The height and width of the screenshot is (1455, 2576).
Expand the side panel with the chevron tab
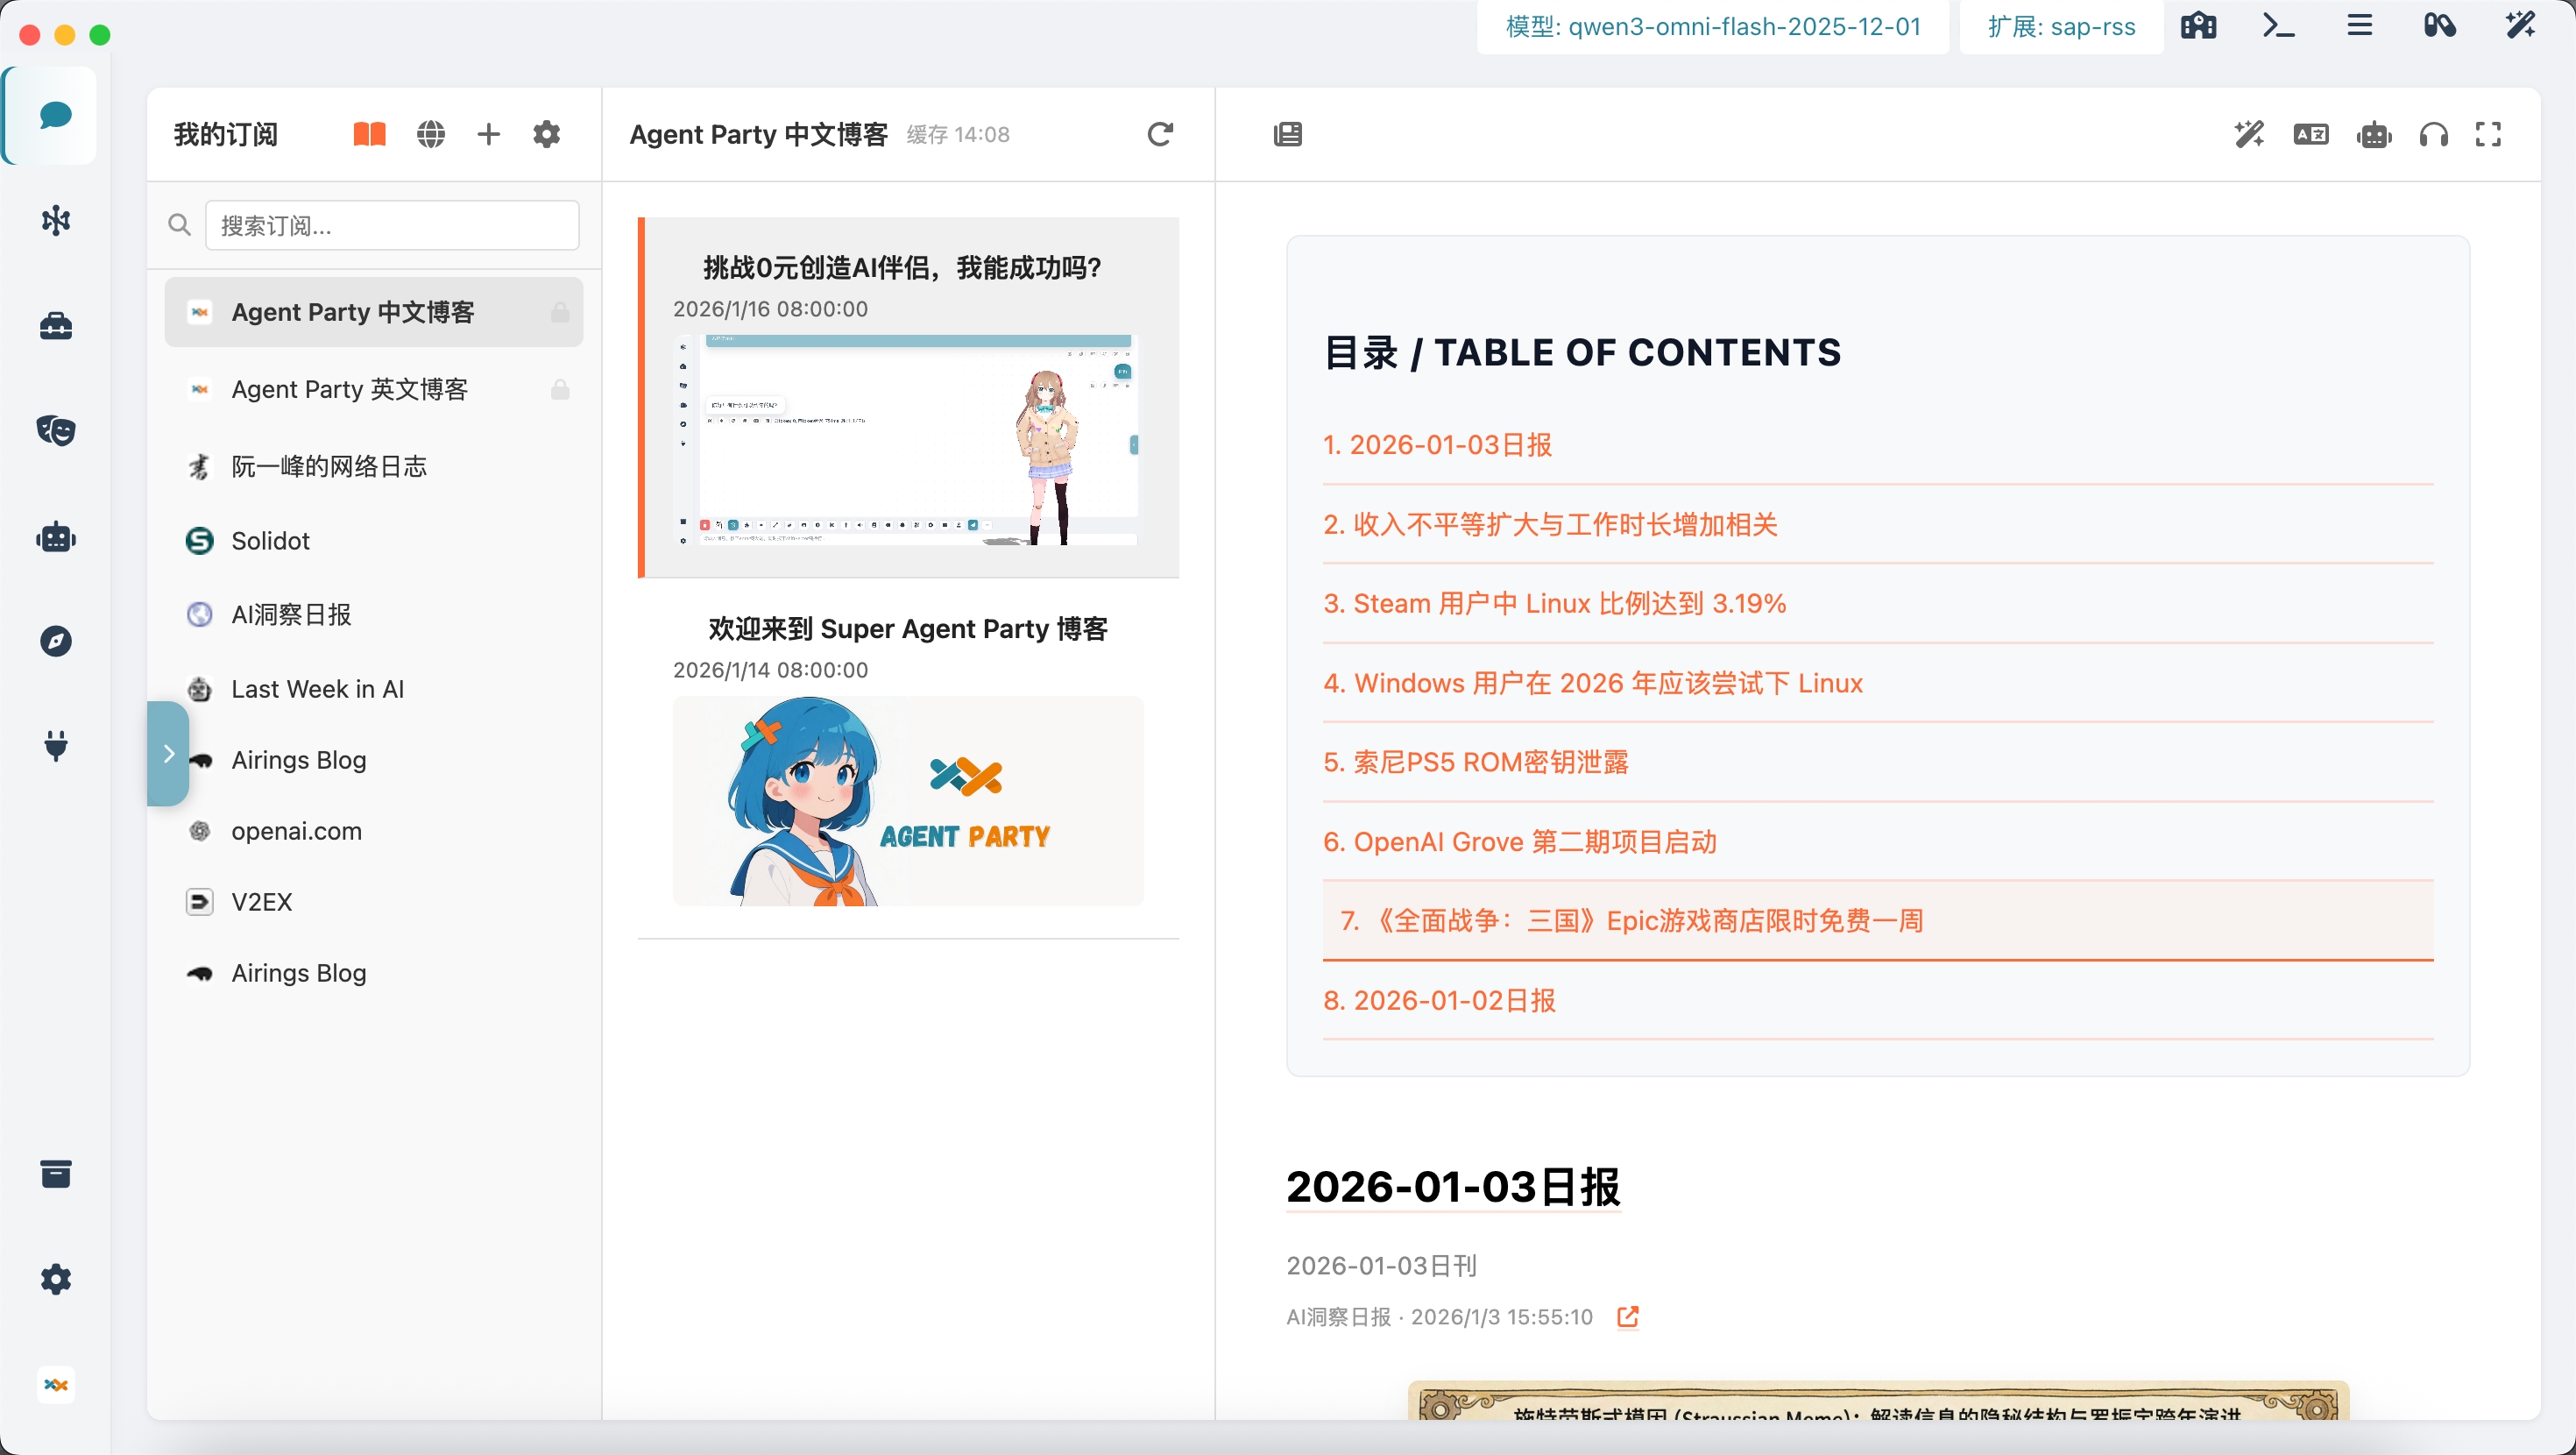tap(168, 754)
